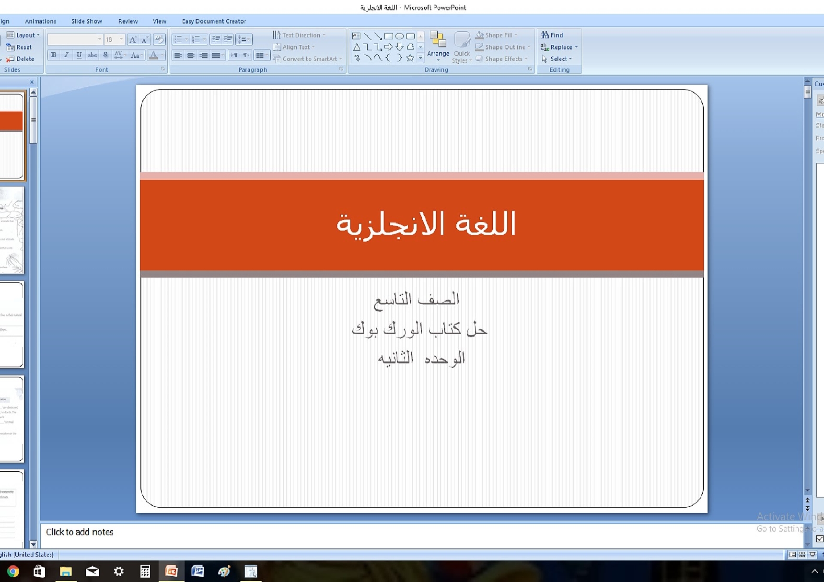Select the Oval shape in shapes gallery
This screenshot has height=582, width=824.
click(399, 36)
